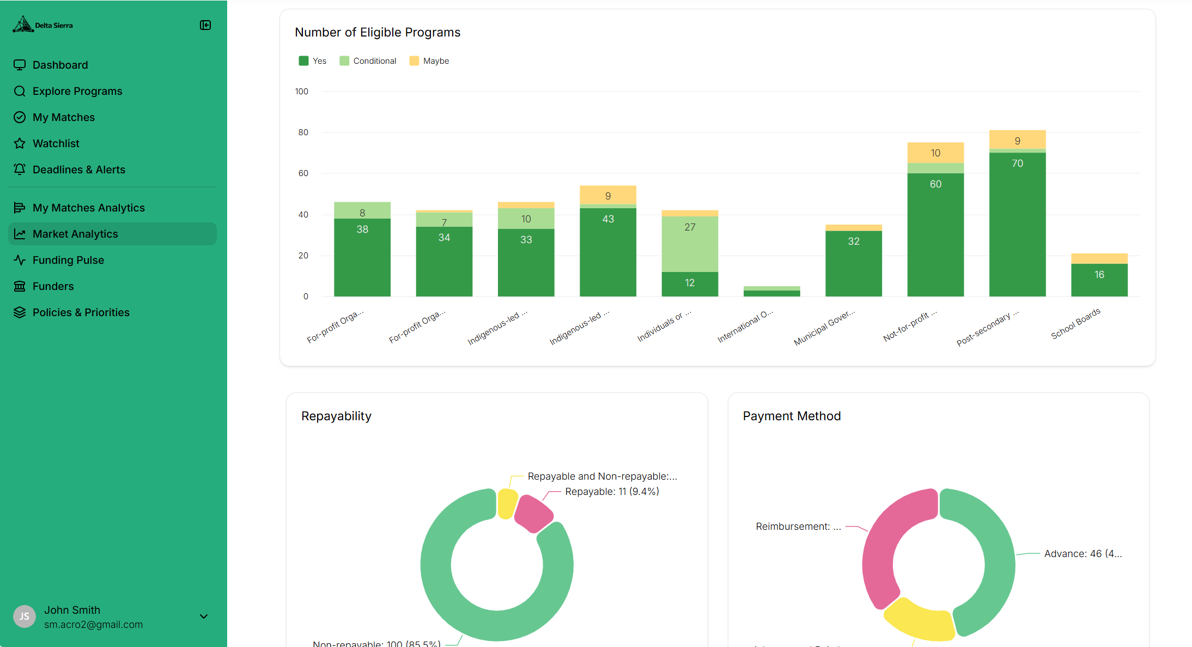Open Funding Pulse section
Viewport: 1192px width, 647px height.
coord(112,260)
